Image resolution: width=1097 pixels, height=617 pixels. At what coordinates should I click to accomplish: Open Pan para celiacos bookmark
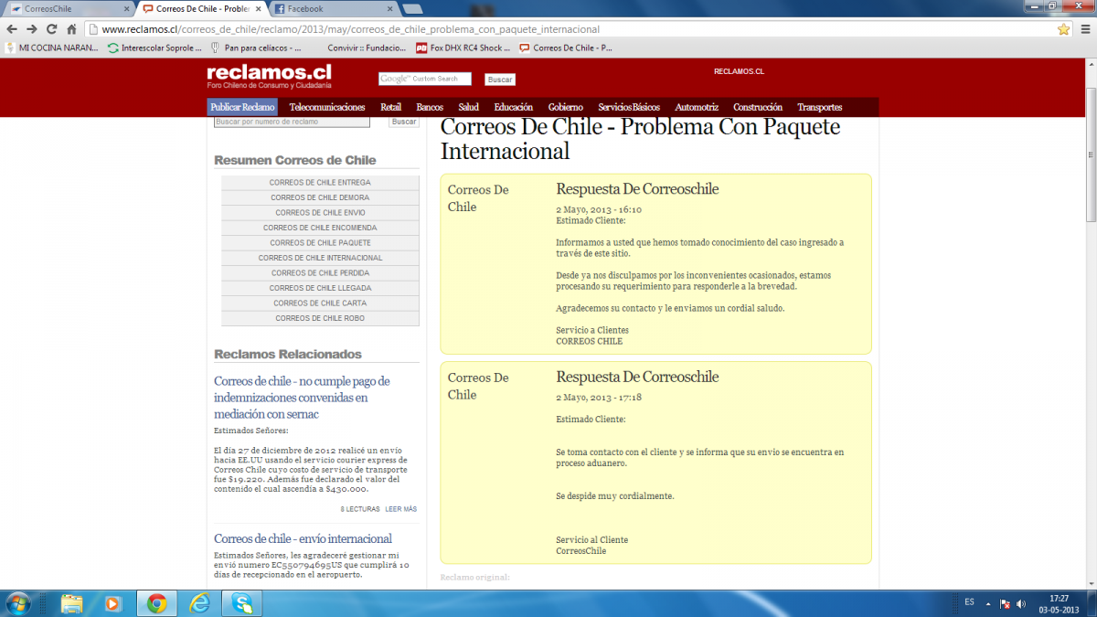click(257, 48)
